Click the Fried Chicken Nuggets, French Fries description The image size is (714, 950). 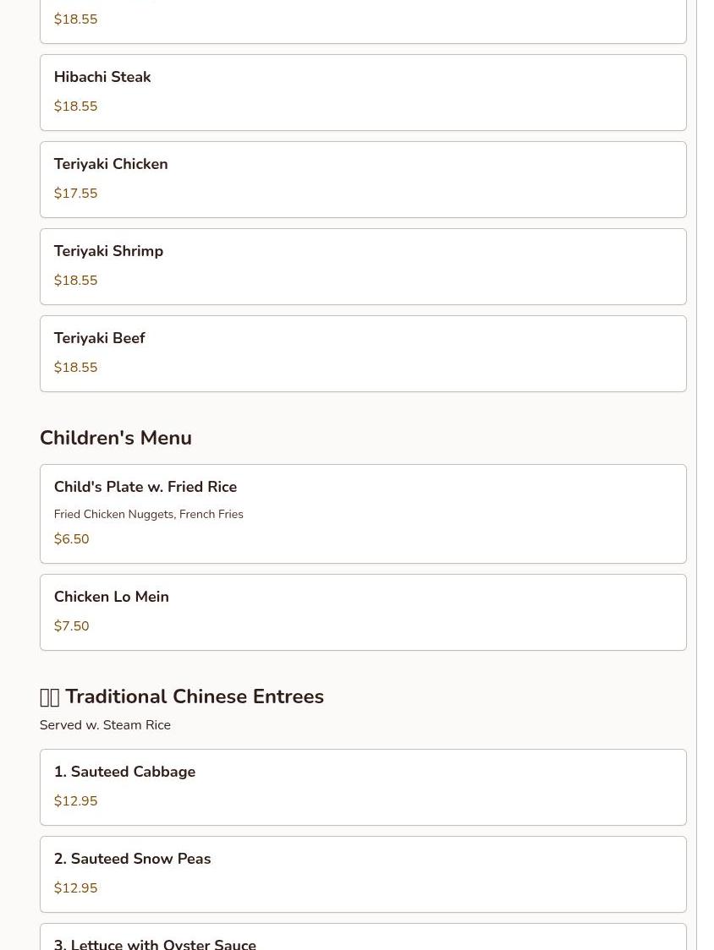click(x=148, y=514)
